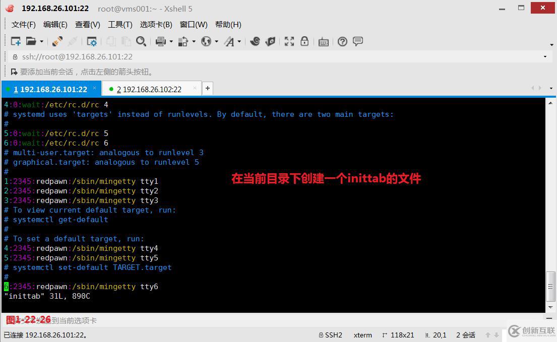Click the 已连接 192.168.26.101:22 status text
Image resolution: width=557 pixels, height=342 pixels.
(45, 335)
